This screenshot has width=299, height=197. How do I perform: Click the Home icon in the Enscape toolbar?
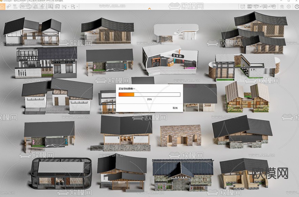coord(2,7)
